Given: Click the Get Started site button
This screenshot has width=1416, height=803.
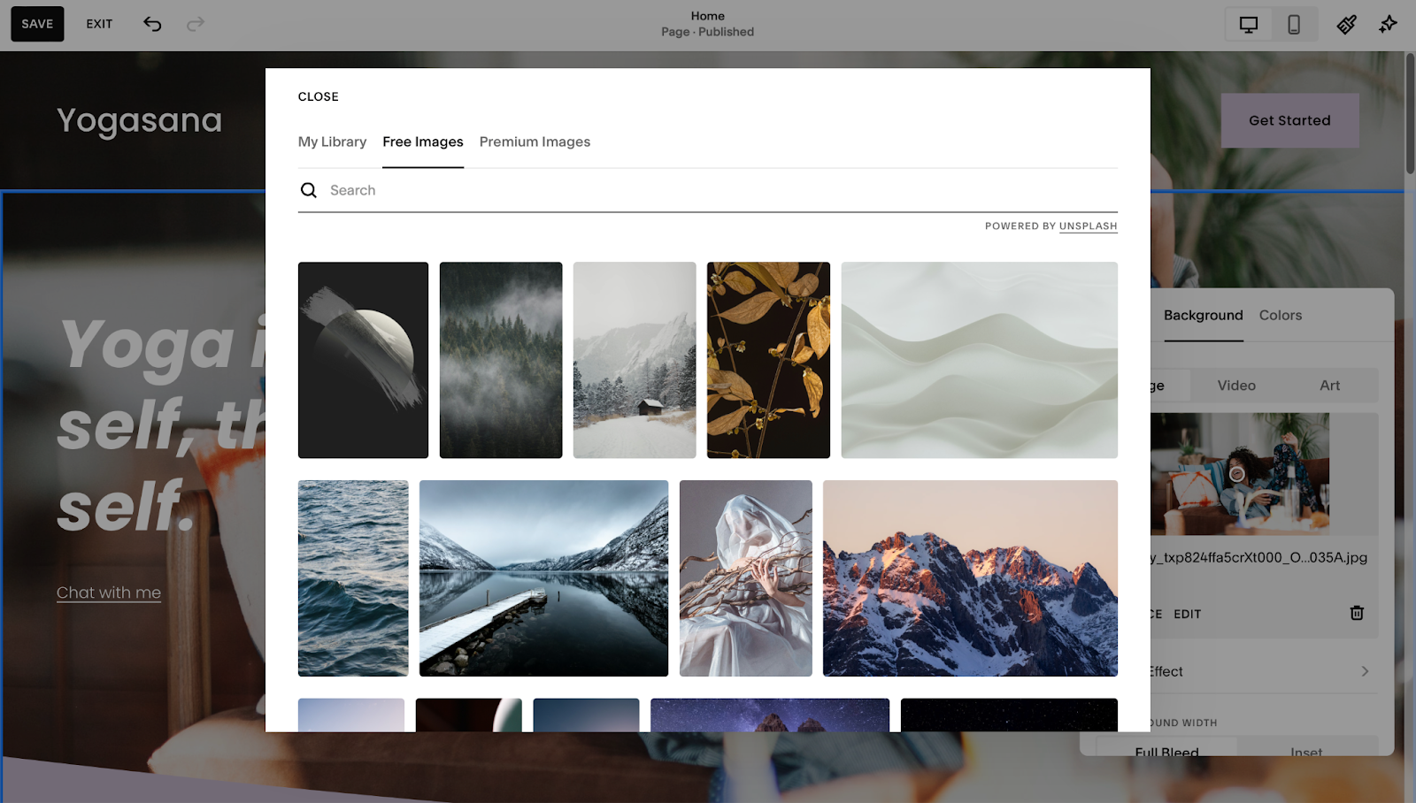Looking at the screenshot, I should pyautogui.click(x=1289, y=120).
